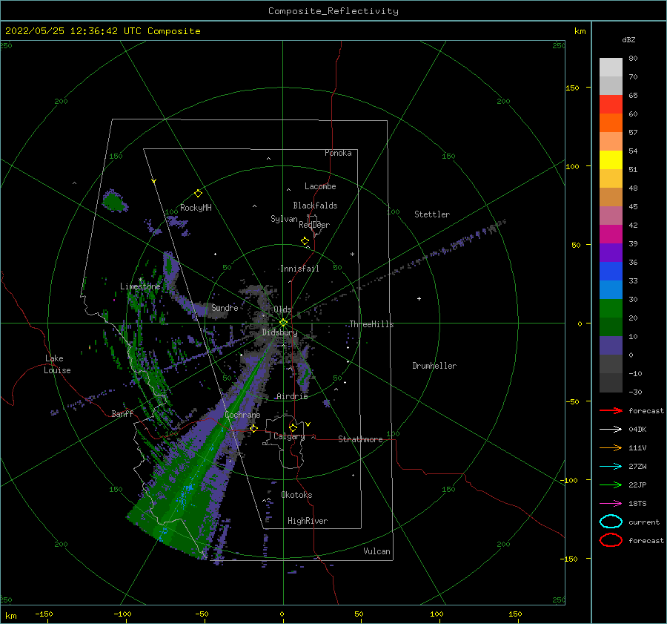
Task: Click the red forecast ellipse legend icon
Action: click(611, 540)
